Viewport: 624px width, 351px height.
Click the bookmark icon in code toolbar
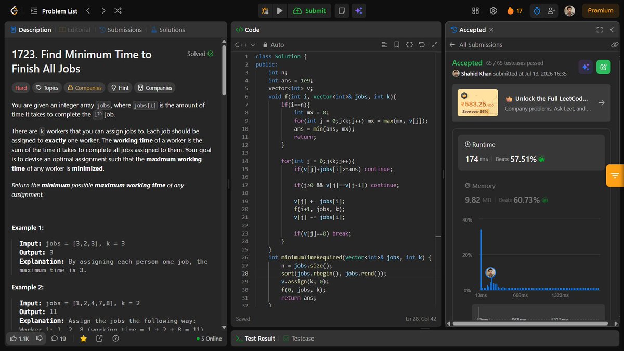coord(397,45)
